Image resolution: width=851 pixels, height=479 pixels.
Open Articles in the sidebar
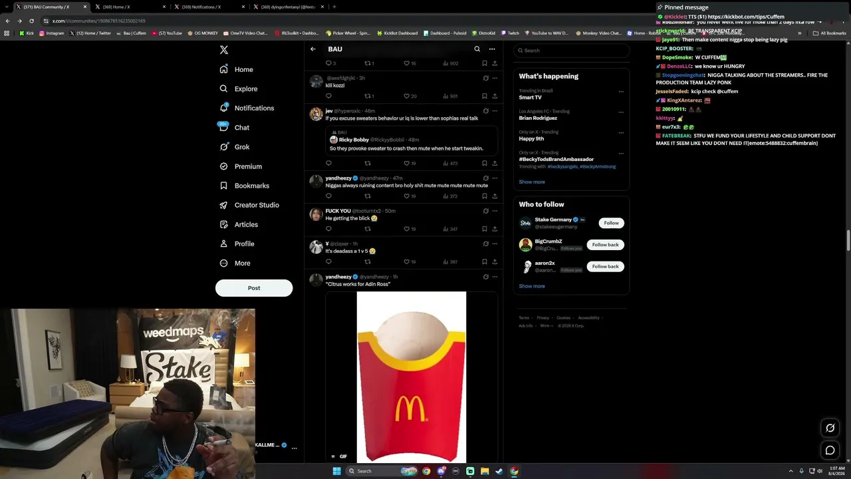pyautogui.click(x=239, y=224)
